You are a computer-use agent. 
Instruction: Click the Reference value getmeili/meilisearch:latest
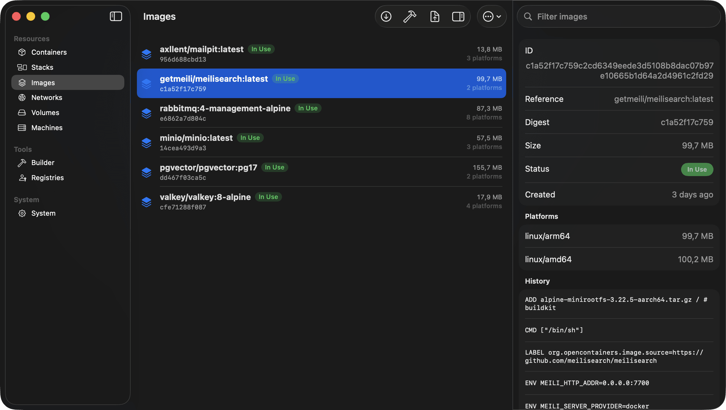[664, 99]
